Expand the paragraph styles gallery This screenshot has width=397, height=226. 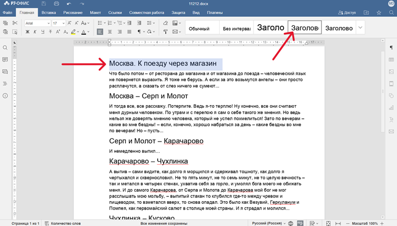point(361,27)
